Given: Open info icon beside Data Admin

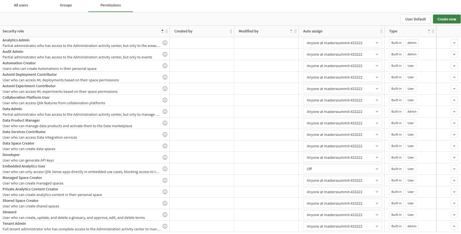Looking at the screenshot, I should (x=165, y=112).
